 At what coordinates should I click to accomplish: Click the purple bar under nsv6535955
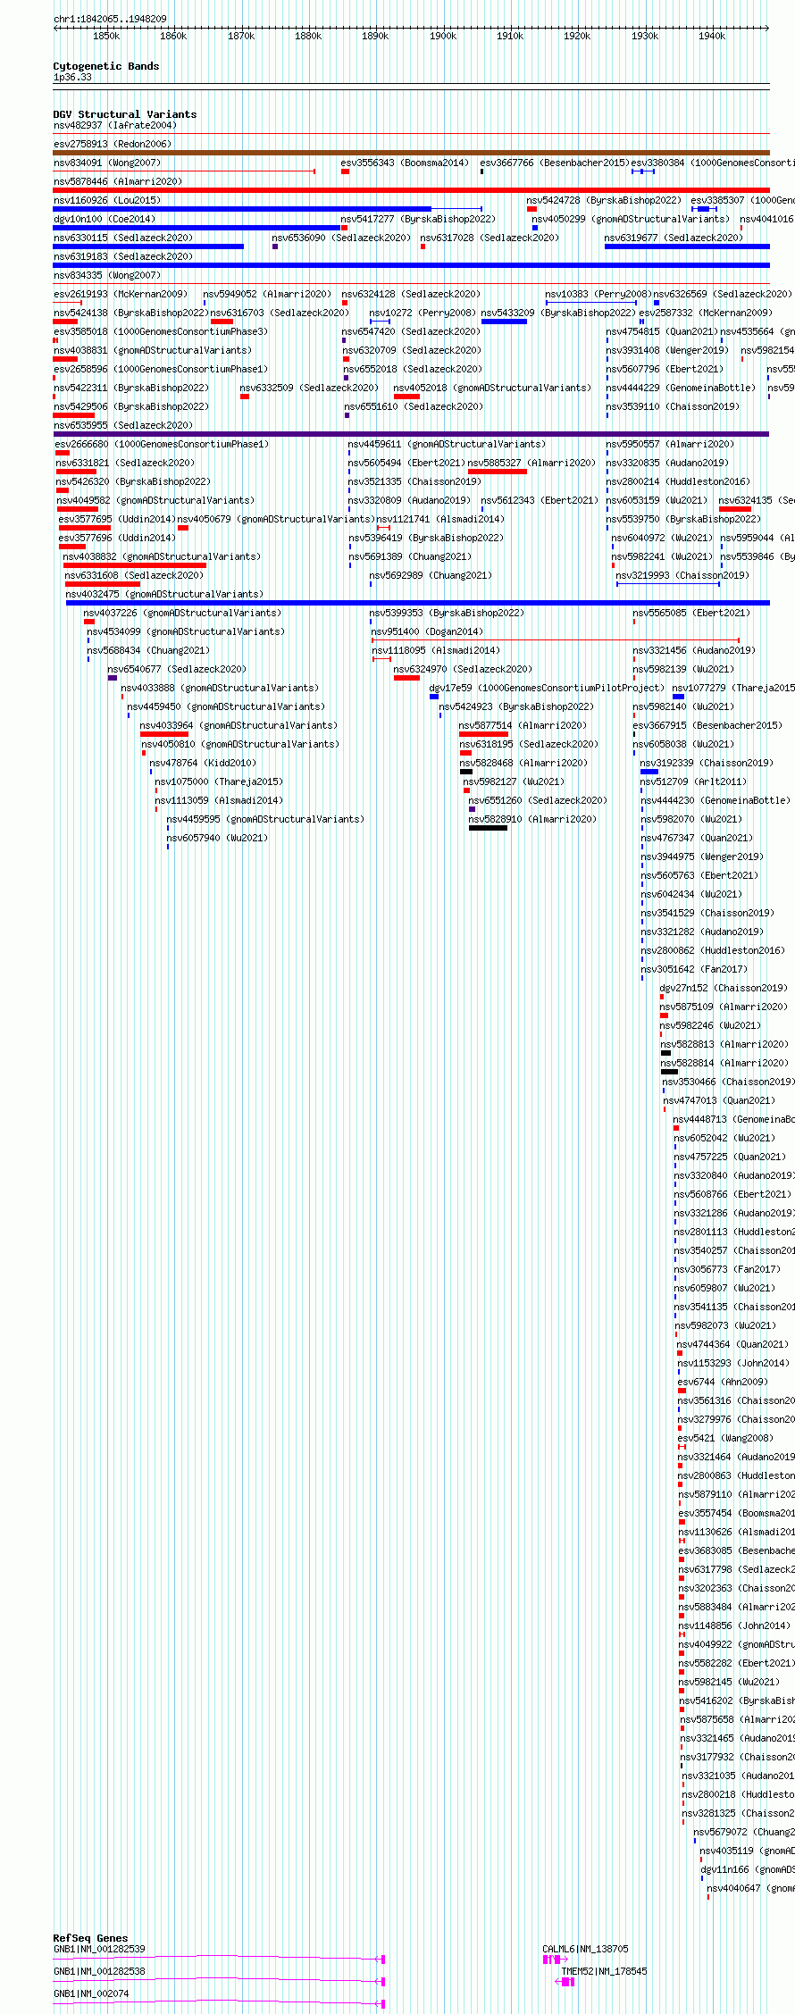point(412,434)
